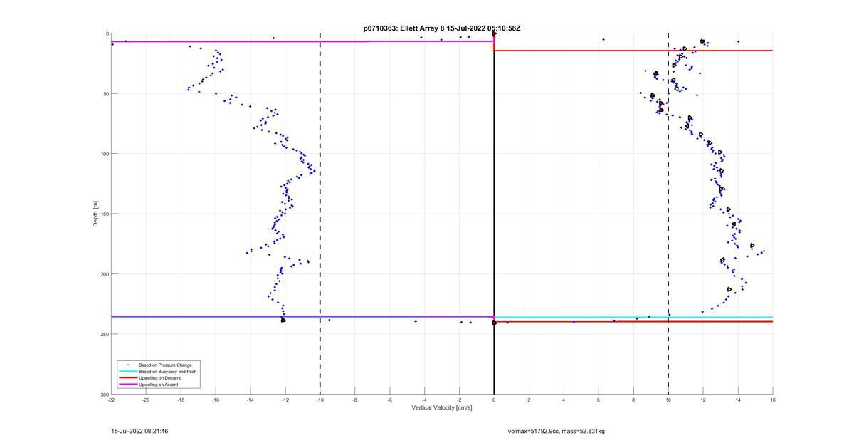The height and width of the screenshot is (443, 854).
Task: Pick the red line sample in the legend
Action: click(x=128, y=378)
